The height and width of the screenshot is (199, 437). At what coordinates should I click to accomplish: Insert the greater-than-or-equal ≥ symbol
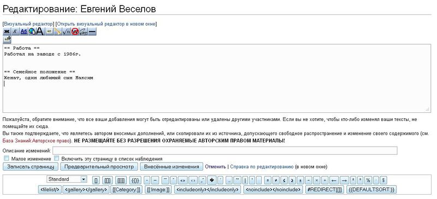(292, 180)
